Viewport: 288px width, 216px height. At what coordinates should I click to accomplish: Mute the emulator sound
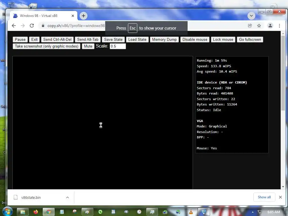click(88, 46)
